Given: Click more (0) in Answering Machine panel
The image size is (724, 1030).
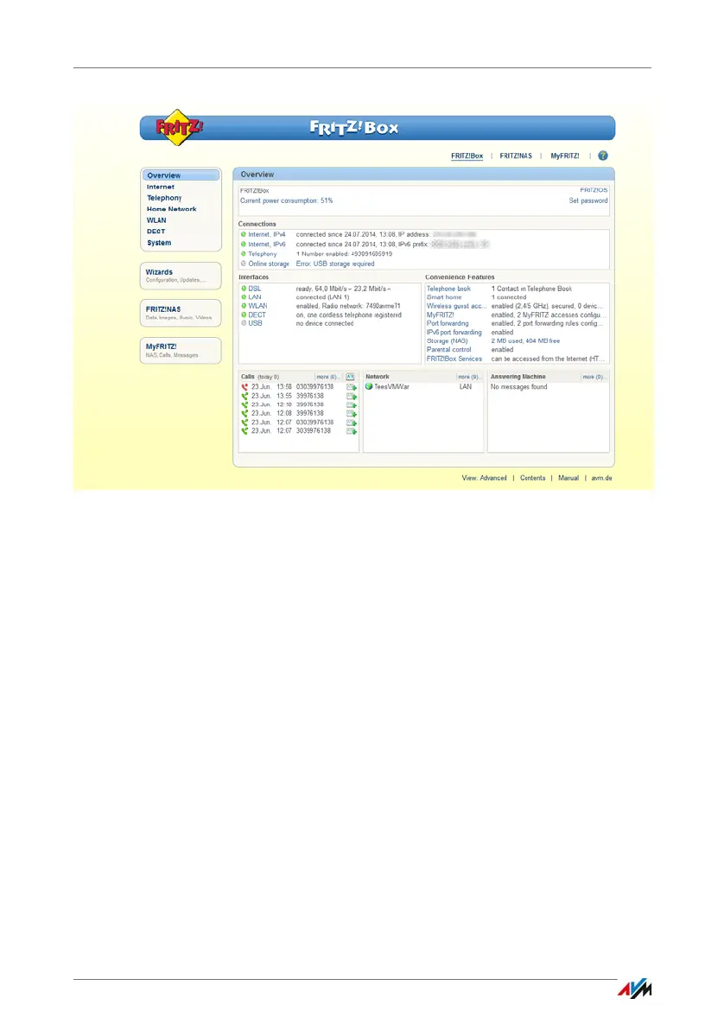Looking at the screenshot, I should (x=594, y=377).
